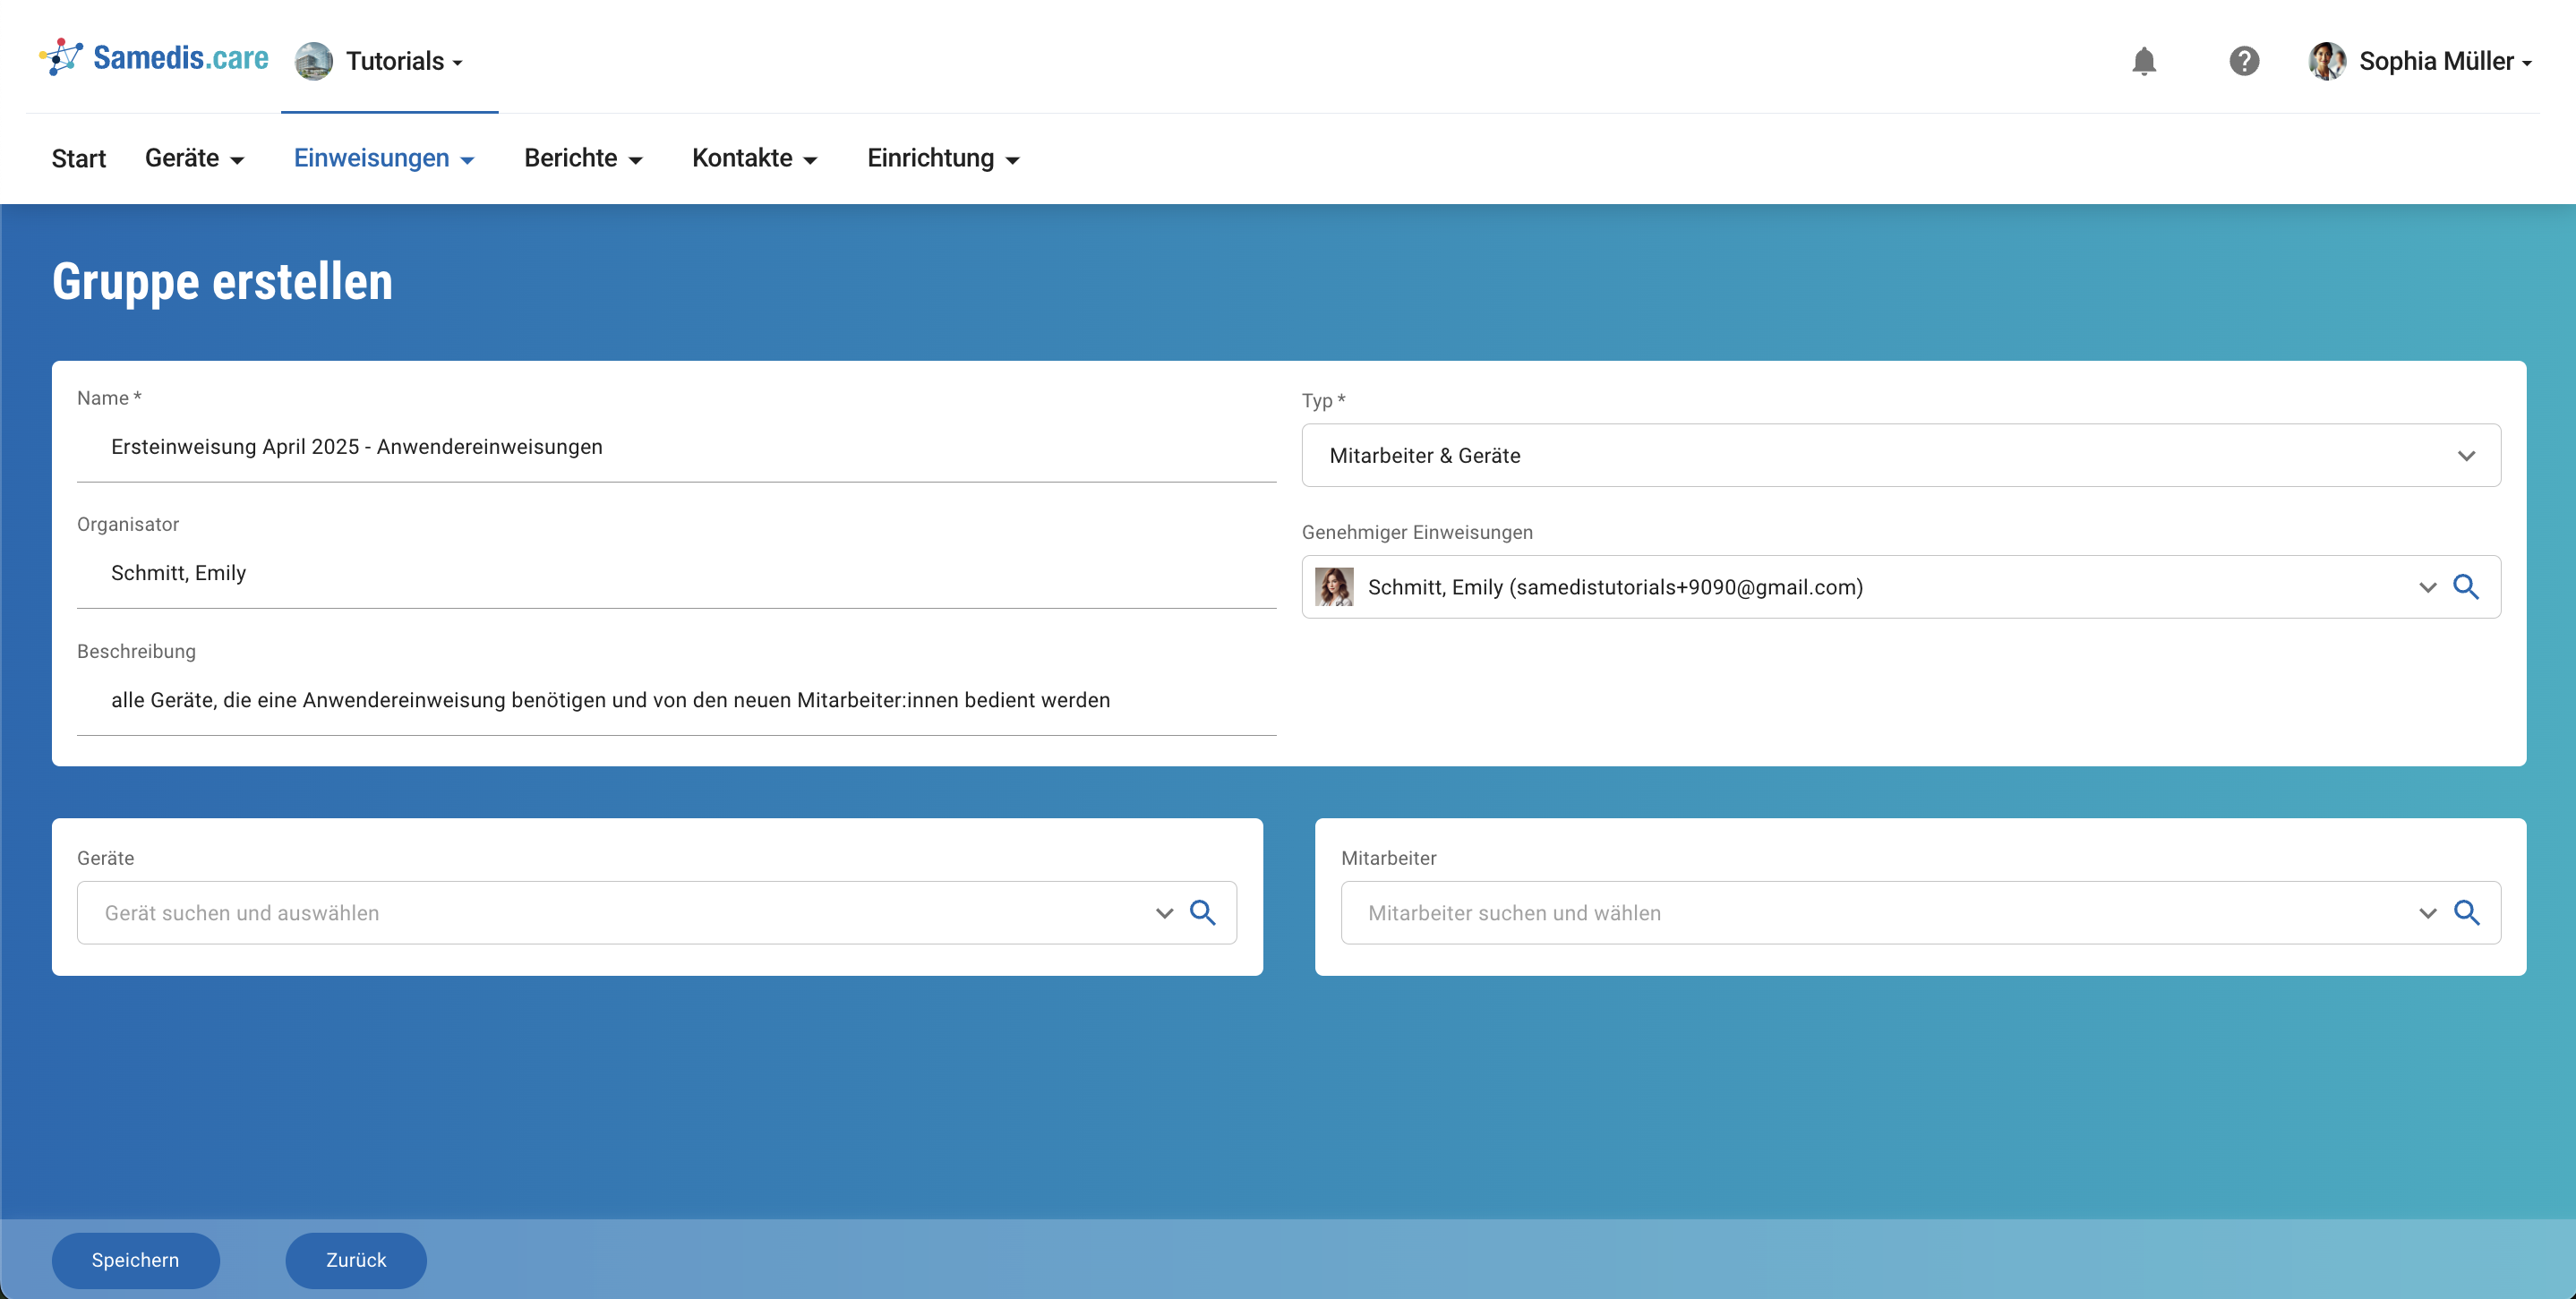Click the Tutorials facility thumbnail image
The width and height of the screenshot is (2576, 1299).
coord(313,61)
